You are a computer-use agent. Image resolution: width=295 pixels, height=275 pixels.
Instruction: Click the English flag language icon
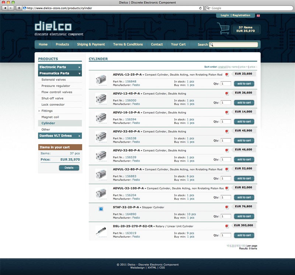pyautogui.click(x=258, y=16)
